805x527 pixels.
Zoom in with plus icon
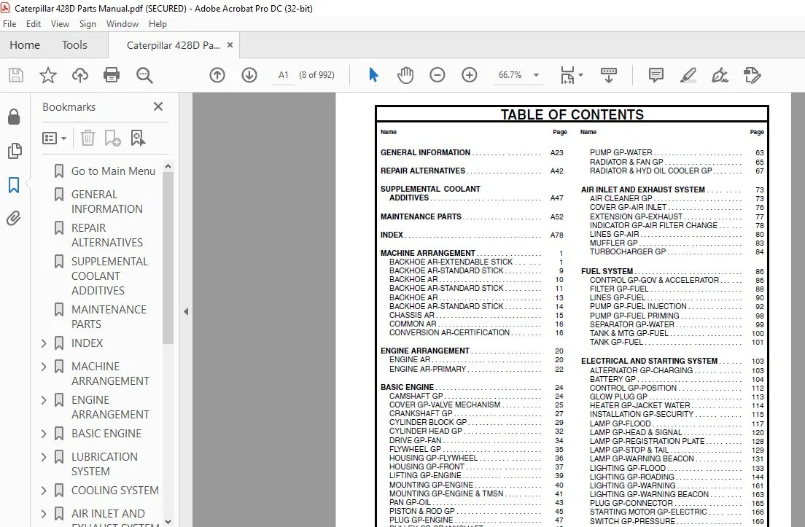pos(470,75)
